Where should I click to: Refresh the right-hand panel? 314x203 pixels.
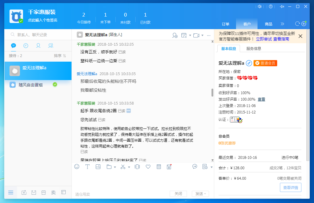297,24
